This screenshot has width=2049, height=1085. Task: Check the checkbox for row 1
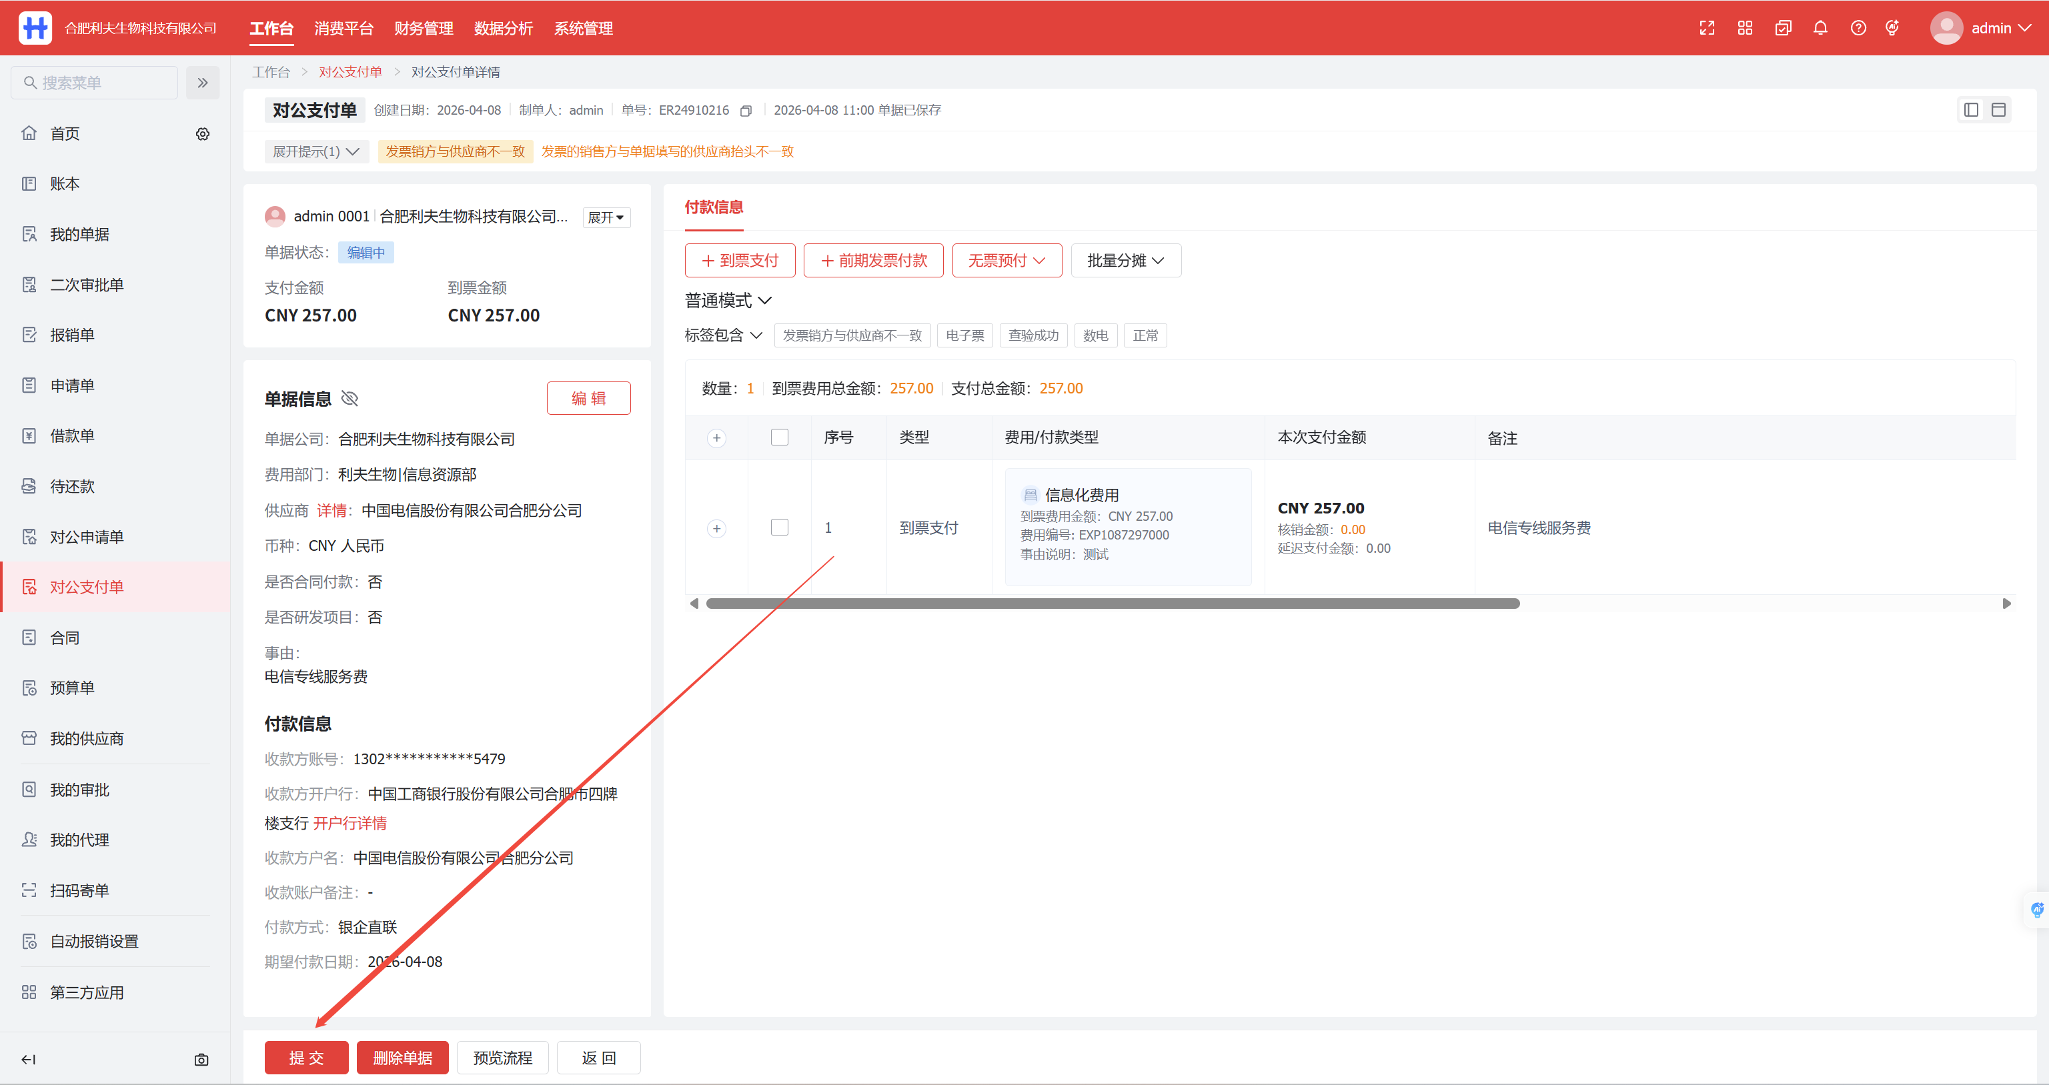[780, 527]
